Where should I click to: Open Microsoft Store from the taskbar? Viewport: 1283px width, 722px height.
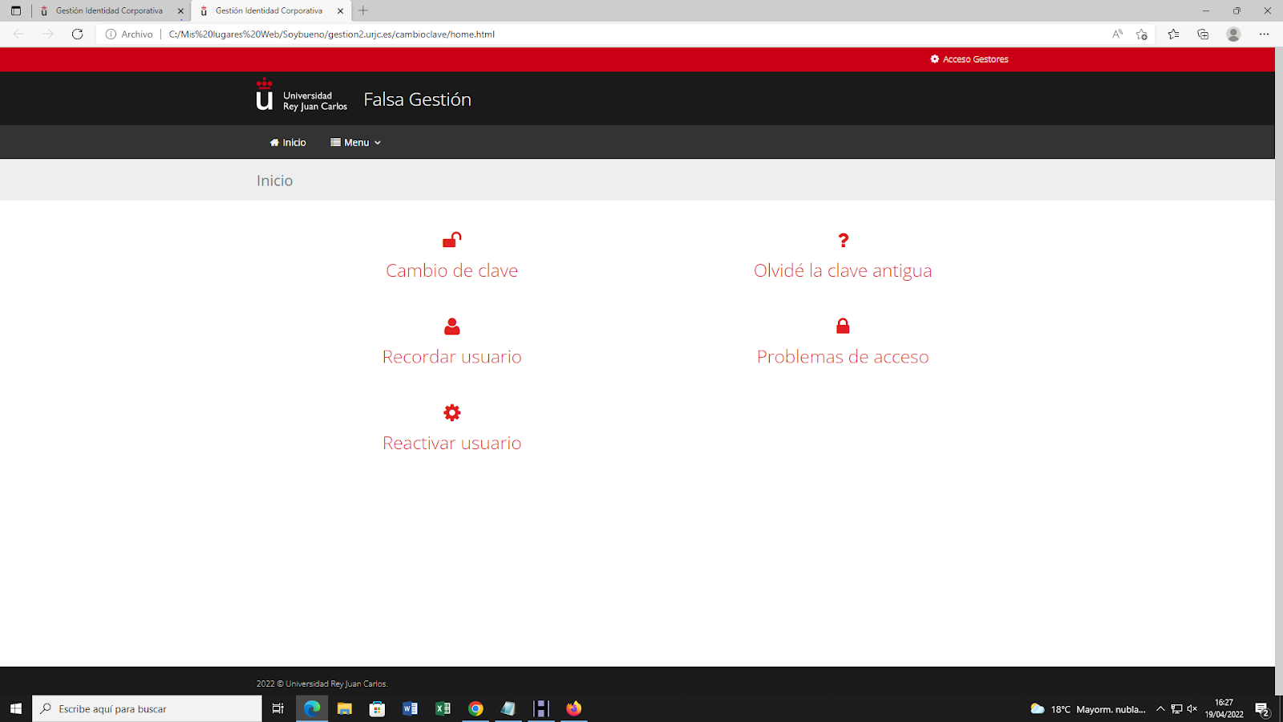coord(377,708)
